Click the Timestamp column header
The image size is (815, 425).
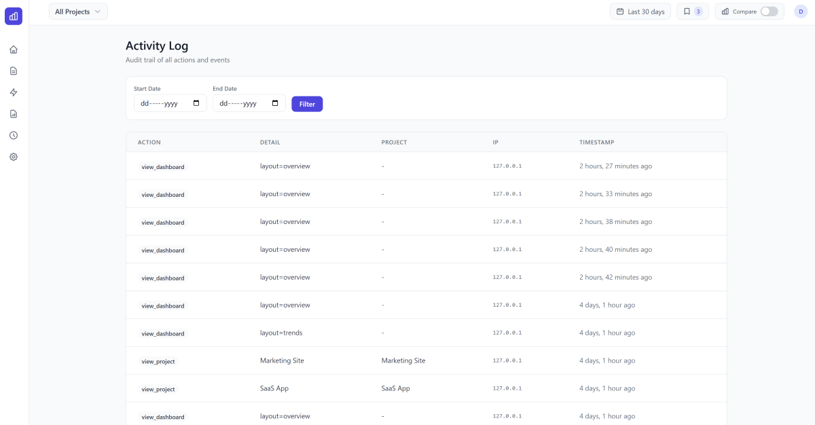(596, 143)
